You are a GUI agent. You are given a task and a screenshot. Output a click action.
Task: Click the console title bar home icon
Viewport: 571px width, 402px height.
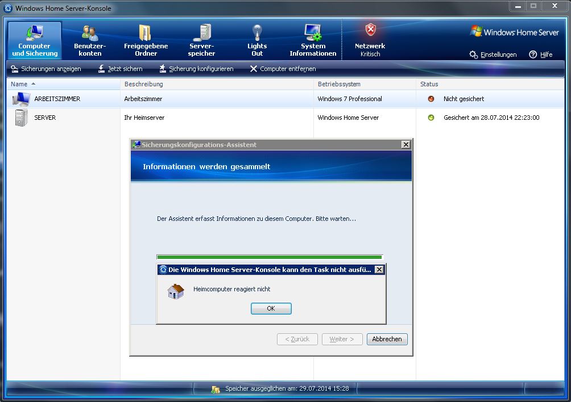click(7, 8)
